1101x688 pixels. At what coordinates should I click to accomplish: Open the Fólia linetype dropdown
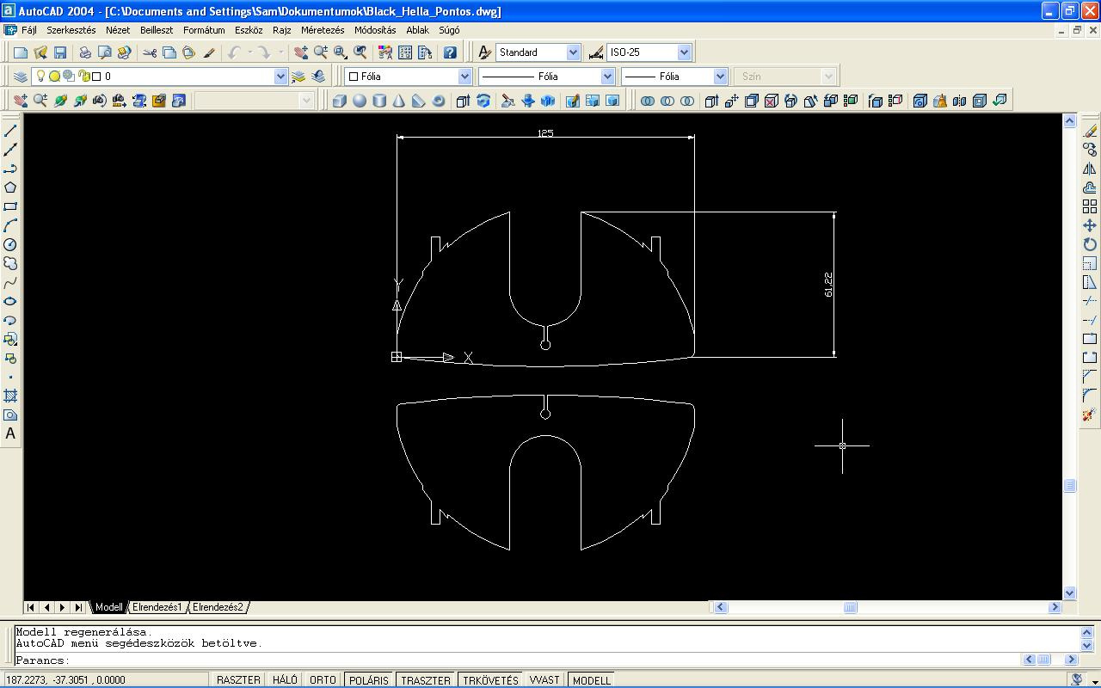607,77
